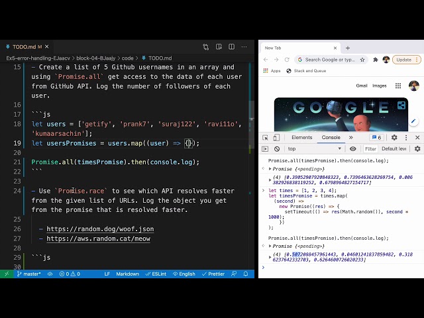Synchronize changes icon in status bar
The image size is (424, 318).
point(50,274)
